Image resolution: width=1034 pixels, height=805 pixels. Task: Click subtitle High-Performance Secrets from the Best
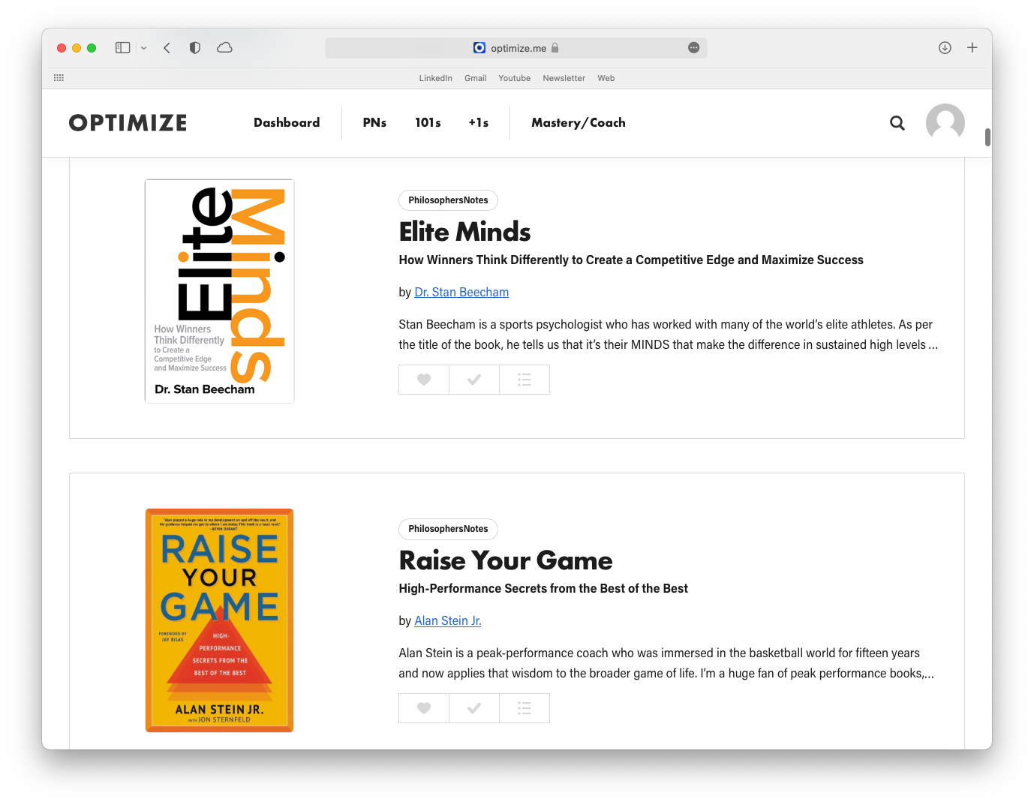tap(543, 589)
